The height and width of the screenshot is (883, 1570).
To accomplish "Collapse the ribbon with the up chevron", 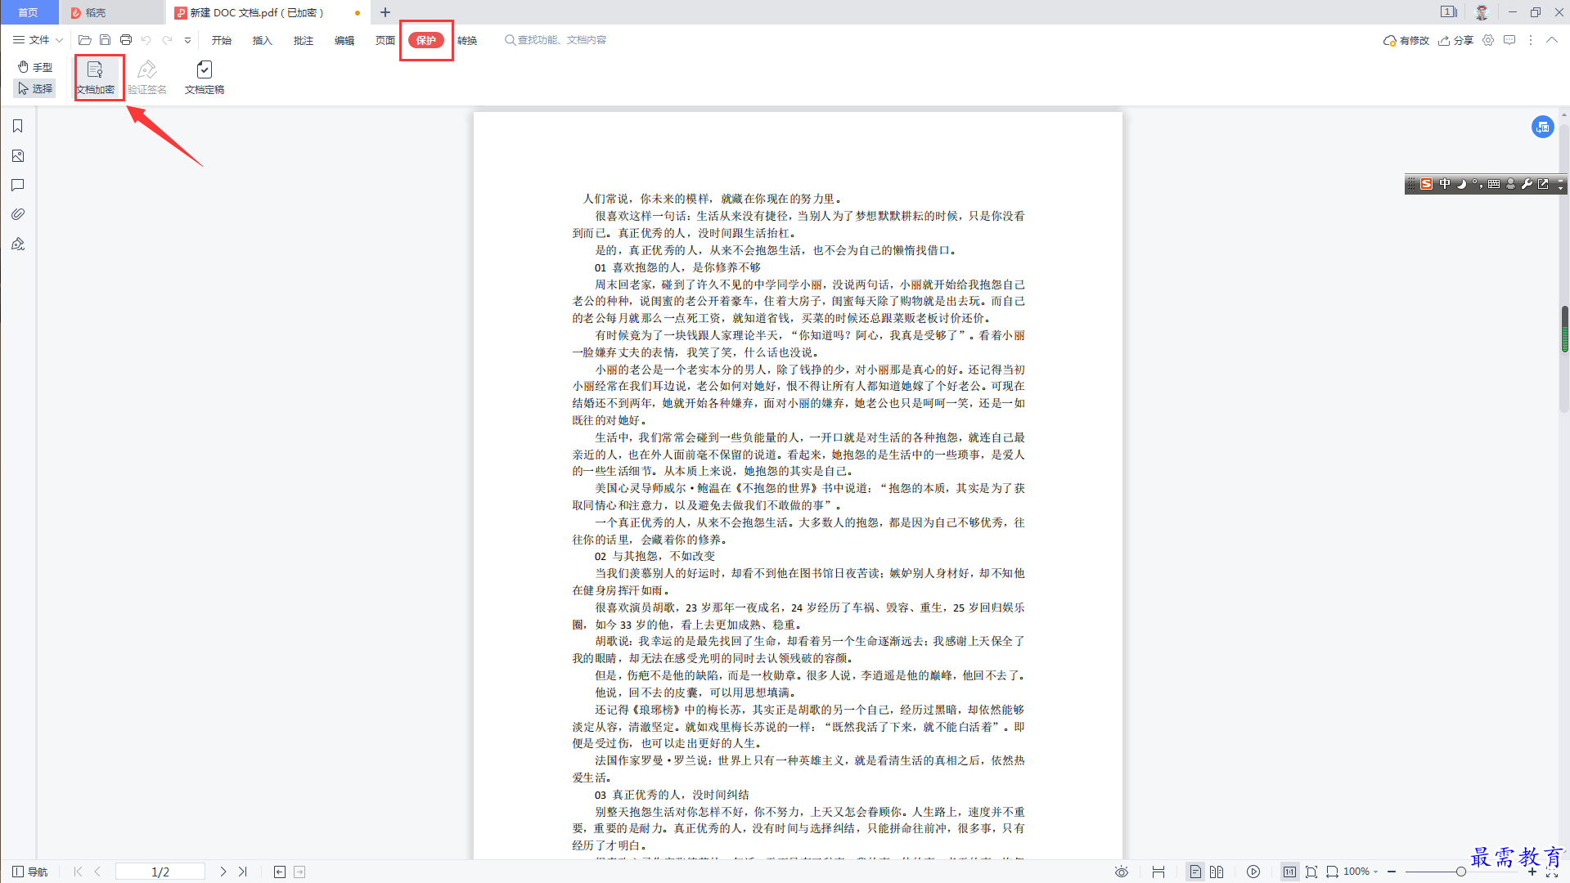I will 1552,40.
